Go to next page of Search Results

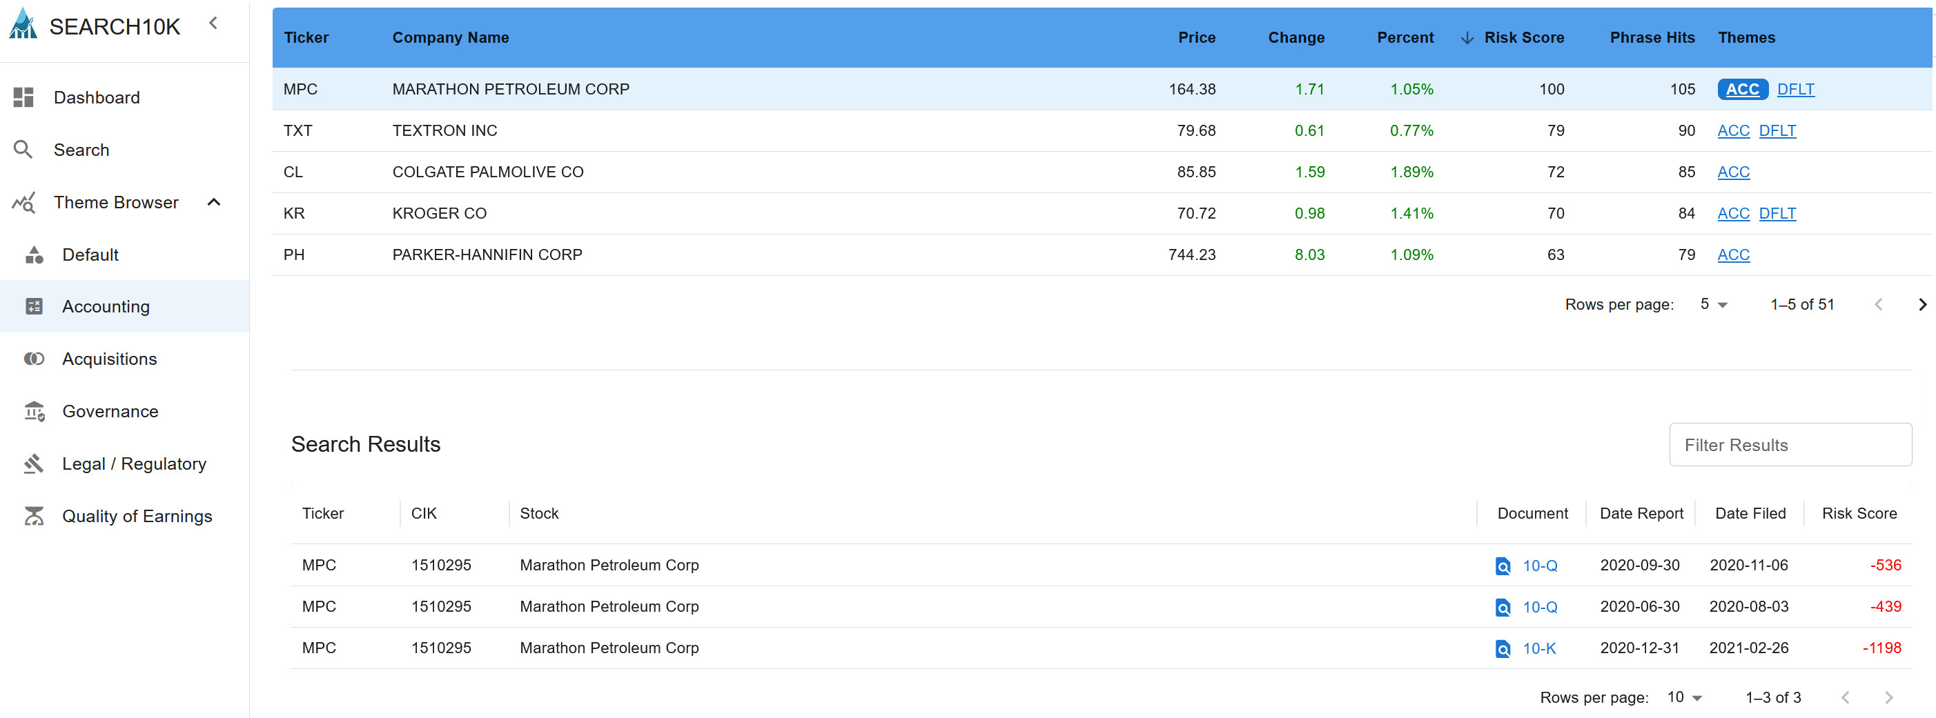click(1888, 698)
